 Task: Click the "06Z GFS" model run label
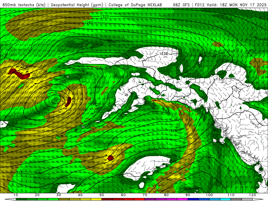pos(181,5)
